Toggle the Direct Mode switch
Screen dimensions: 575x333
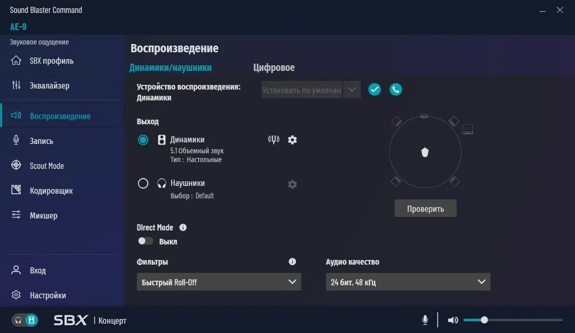click(x=145, y=241)
